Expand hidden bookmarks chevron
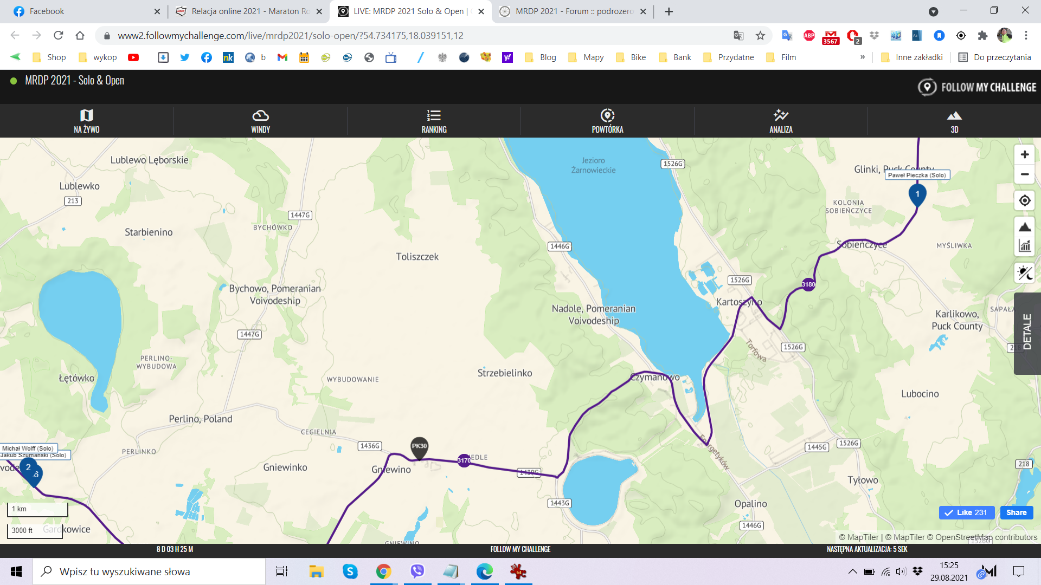Viewport: 1041px width, 585px height. 863,57
